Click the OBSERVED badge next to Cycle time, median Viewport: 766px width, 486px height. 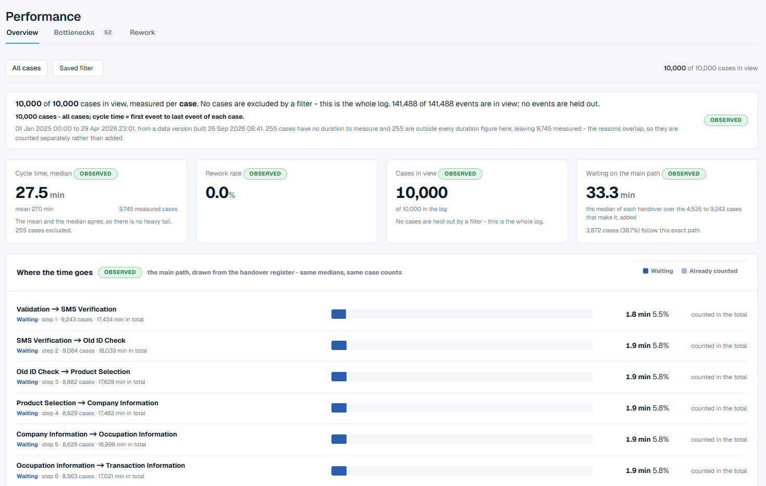(x=95, y=174)
